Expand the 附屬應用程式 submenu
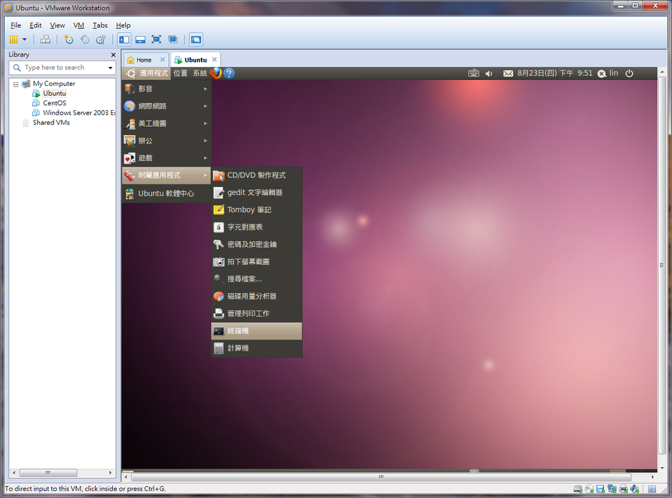The image size is (672, 498). click(166, 175)
